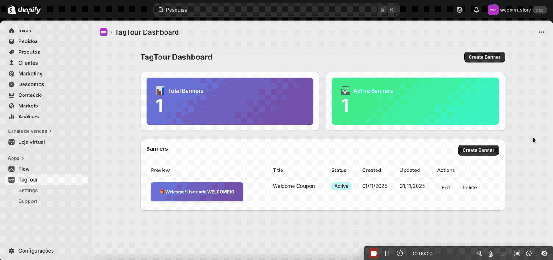Image resolution: width=553 pixels, height=260 pixels.
Task: Click the Configurações gear icon
Action: point(12,251)
